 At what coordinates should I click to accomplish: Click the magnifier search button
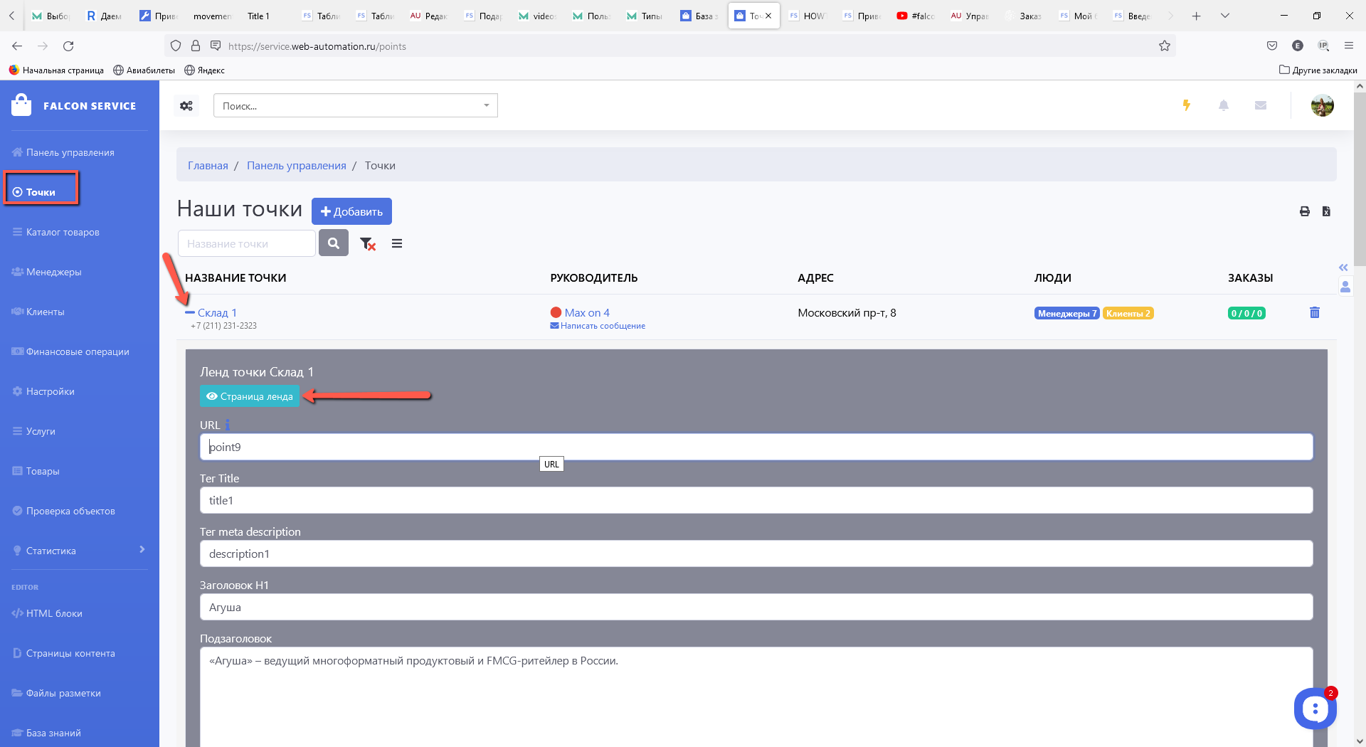[333, 243]
